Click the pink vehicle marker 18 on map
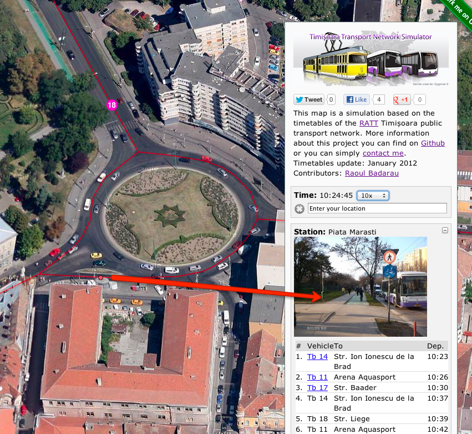The height and width of the screenshot is (434, 472). point(111,104)
